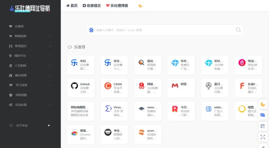Open the 考拉 koala card
This screenshot has width=269, height=148.
click(114, 135)
